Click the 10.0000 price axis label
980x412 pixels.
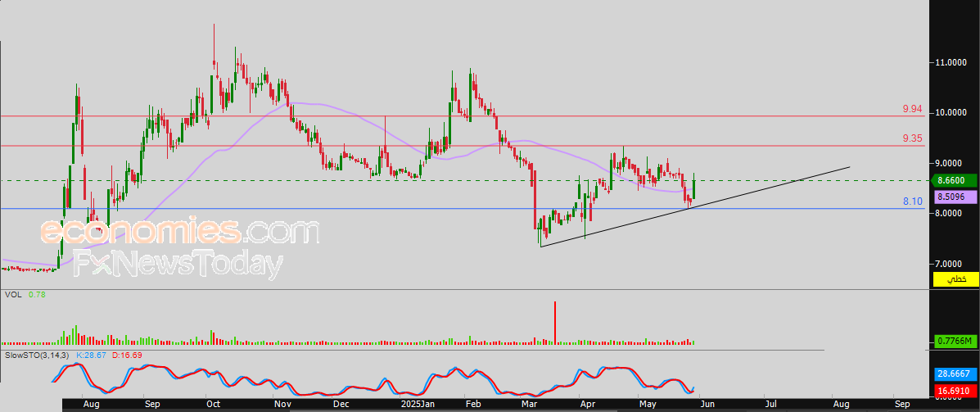(x=950, y=112)
